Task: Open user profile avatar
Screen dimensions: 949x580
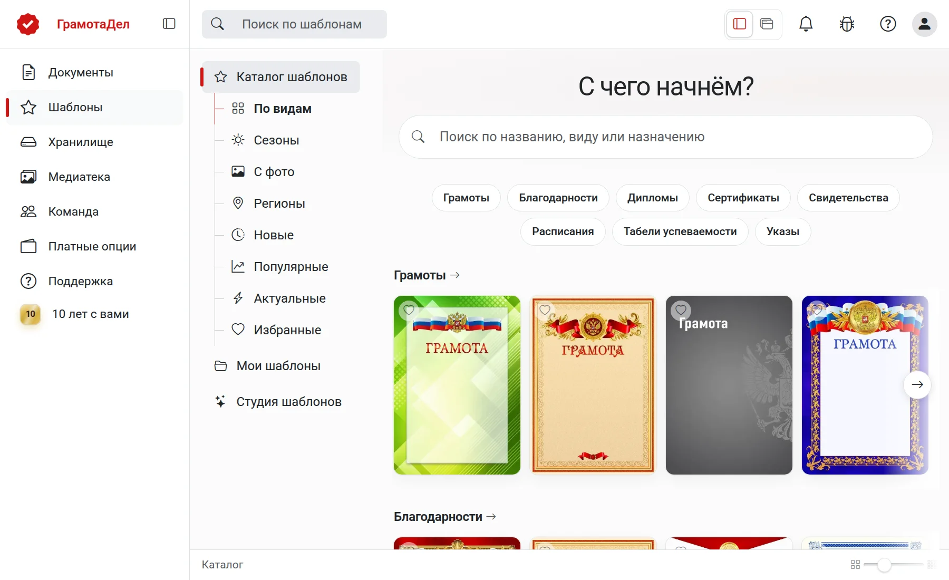Action: click(925, 24)
